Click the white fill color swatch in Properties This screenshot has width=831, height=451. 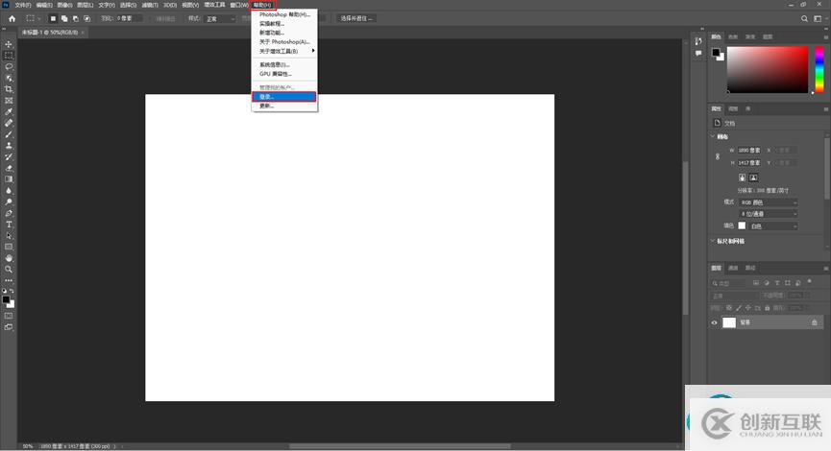click(742, 226)
